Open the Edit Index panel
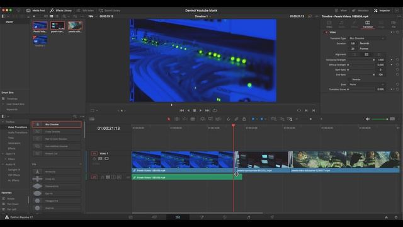This screenshot has width=403, height=227. (85, 11)
